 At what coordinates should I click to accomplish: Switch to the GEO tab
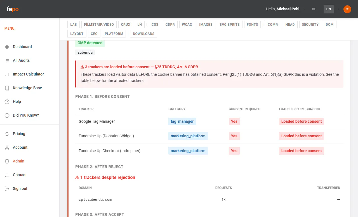click(94, 34)
